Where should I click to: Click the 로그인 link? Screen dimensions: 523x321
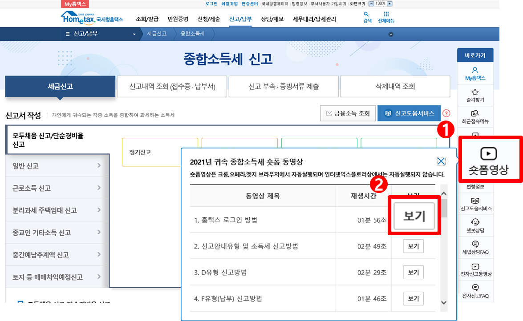pyautogui.click(x=211, y=4)
